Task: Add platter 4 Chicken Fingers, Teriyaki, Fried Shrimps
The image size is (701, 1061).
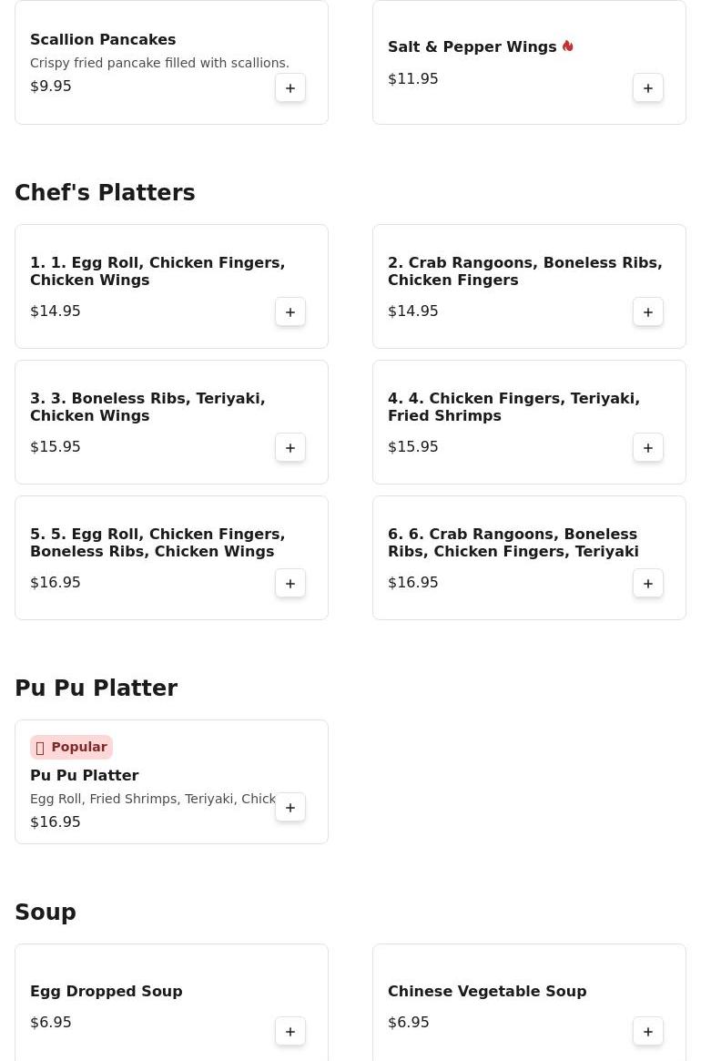Action: pos(647,448)
